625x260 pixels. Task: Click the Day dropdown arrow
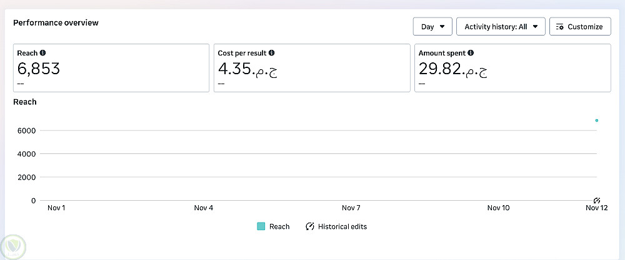(442, 27)
